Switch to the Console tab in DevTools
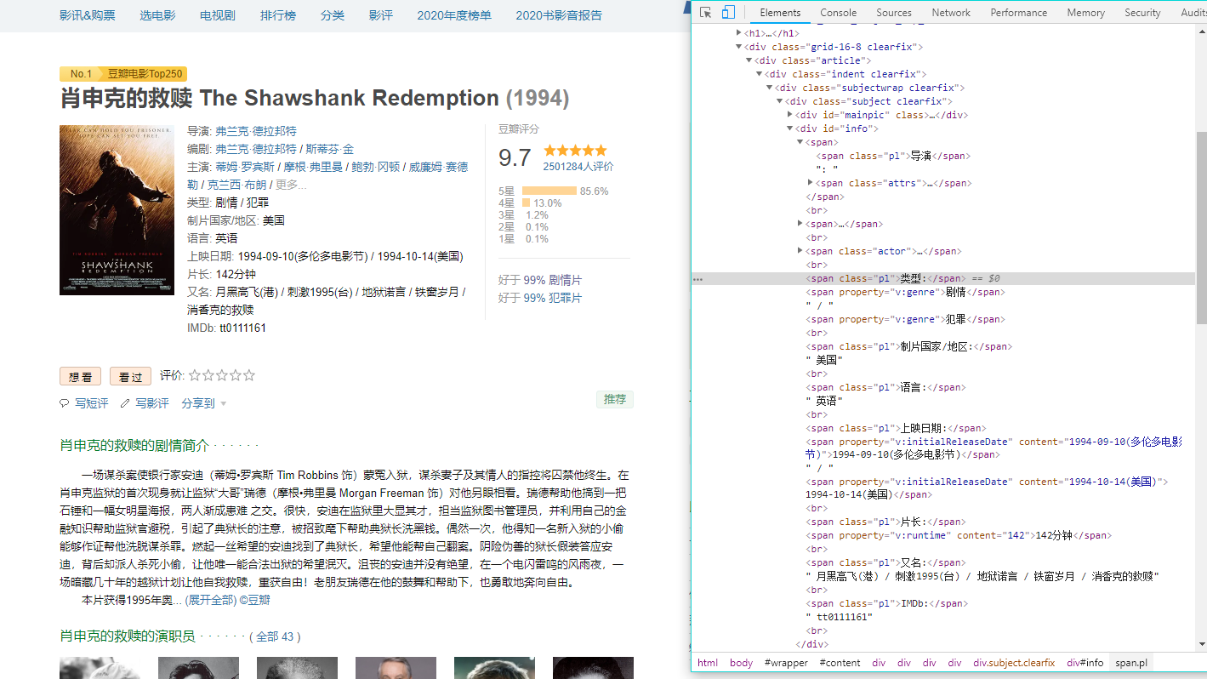Screen dimensions: 1207x679 [838, 13]
